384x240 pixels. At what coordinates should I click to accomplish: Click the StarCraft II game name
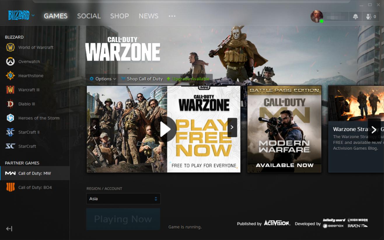(29, 132)
